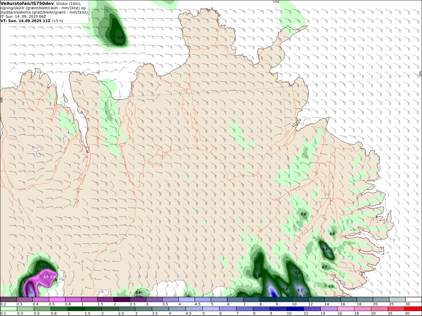422x316 pixels.
Task: Click the 15W longitude label
Action: [276, 2]
